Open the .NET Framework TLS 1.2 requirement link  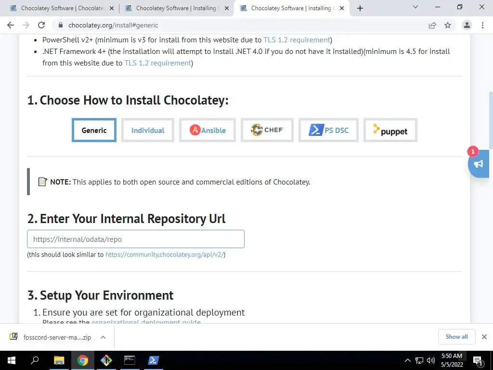pyautogui.click(x=158, y=63)
